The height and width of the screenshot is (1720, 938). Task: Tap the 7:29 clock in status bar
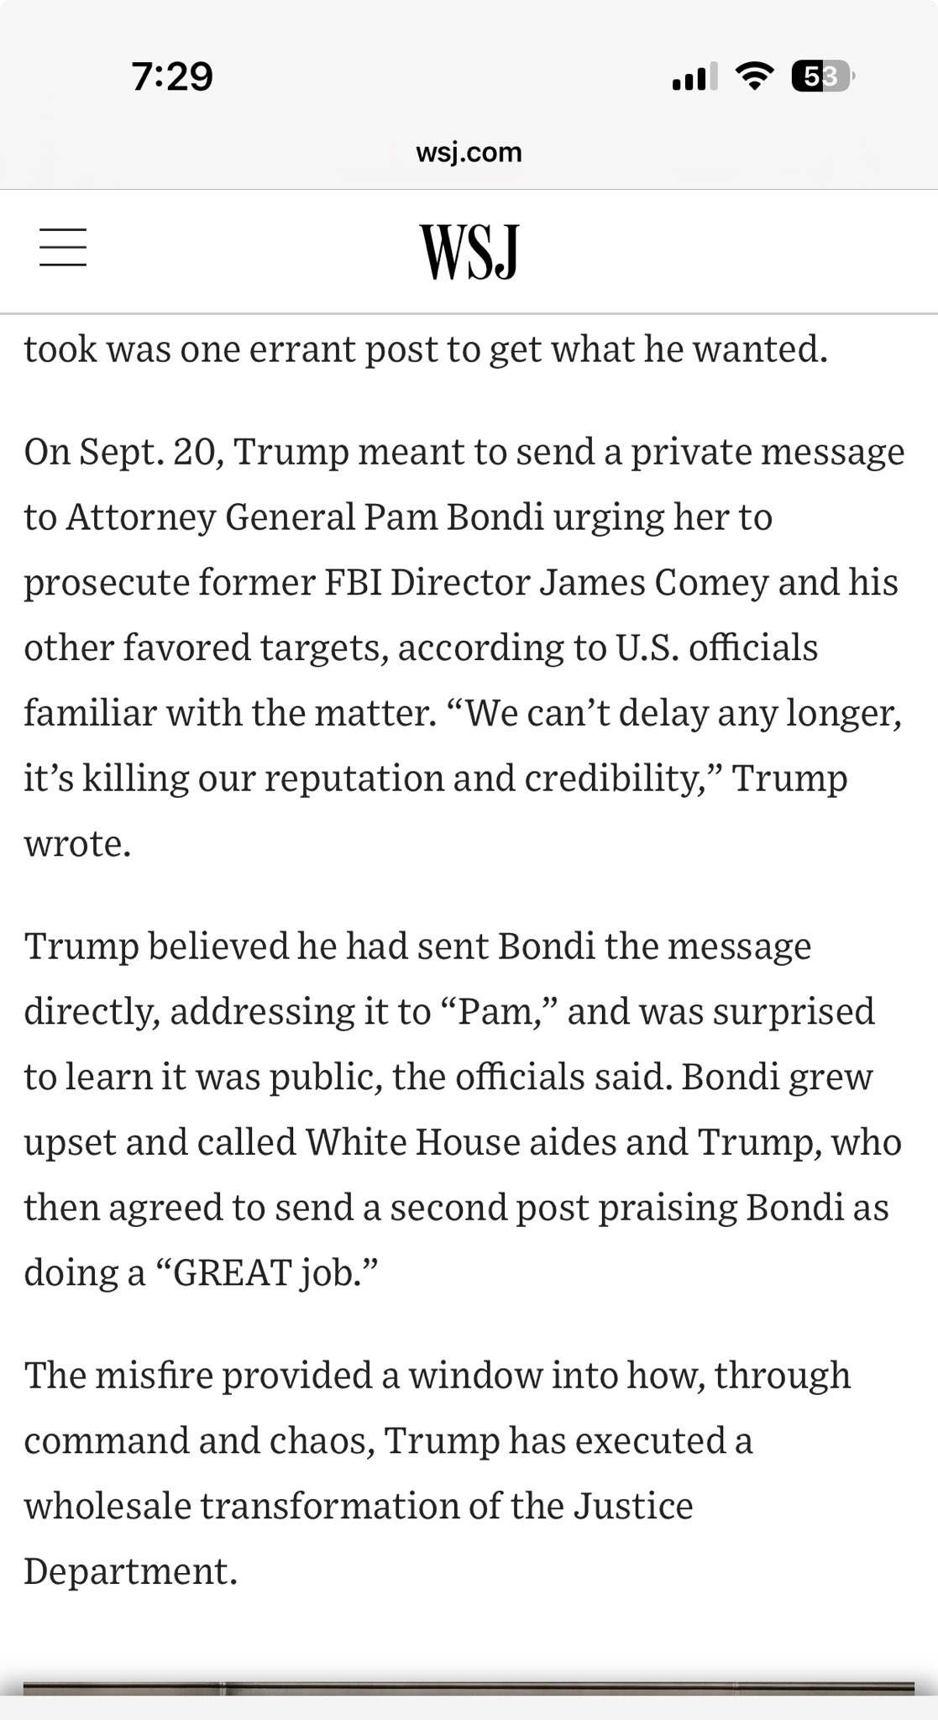pos(172,76)
